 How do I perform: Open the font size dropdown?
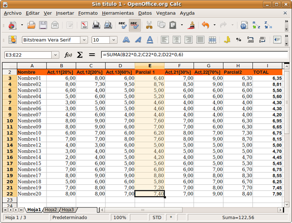(x=113, y=40)
